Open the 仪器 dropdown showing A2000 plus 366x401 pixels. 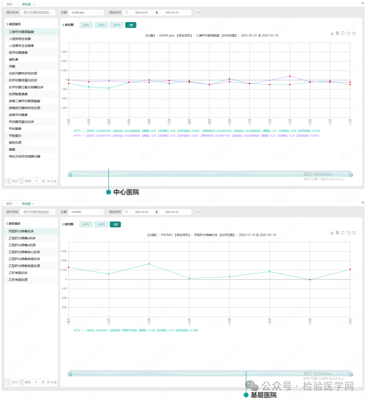pyautogui.click(x=86, y=13)
